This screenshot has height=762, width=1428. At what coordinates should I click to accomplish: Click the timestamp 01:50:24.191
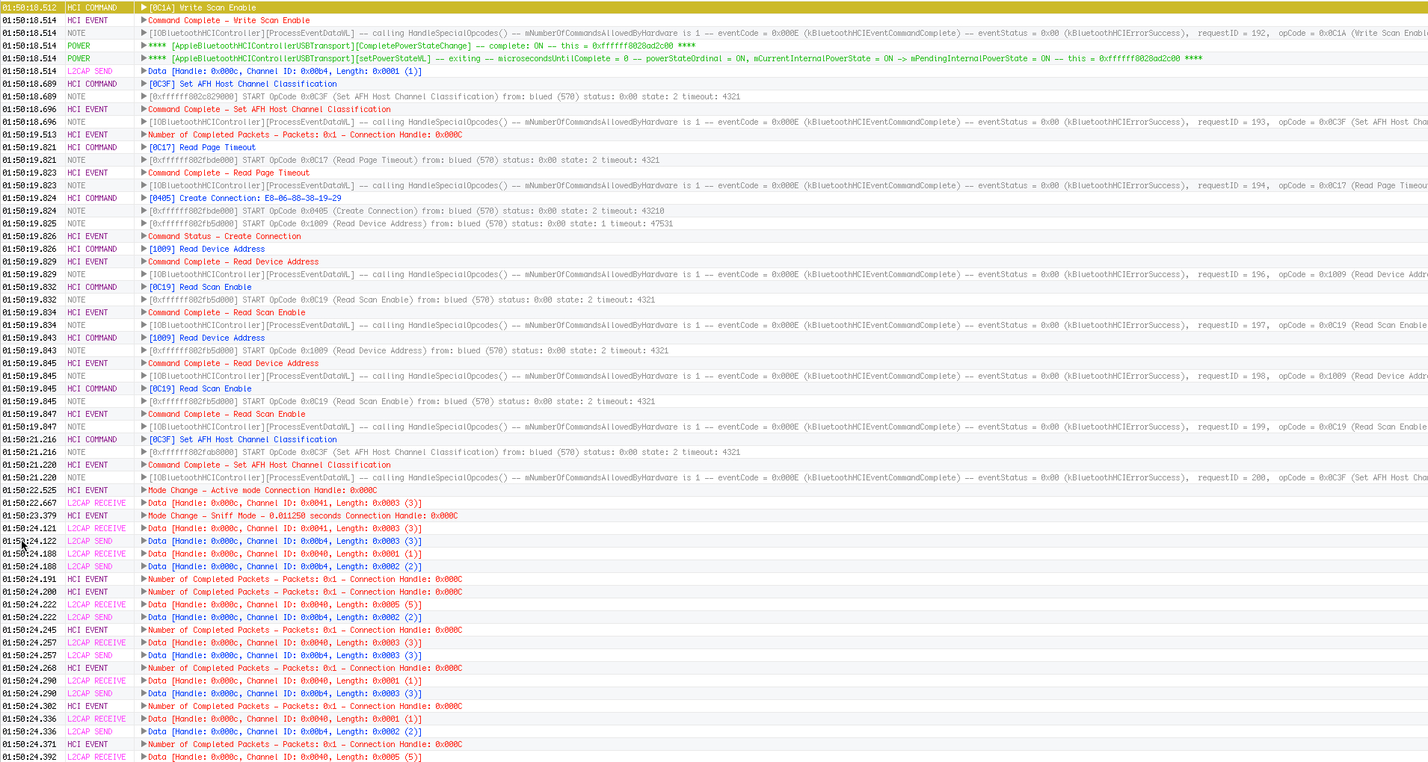pos(29,579)
